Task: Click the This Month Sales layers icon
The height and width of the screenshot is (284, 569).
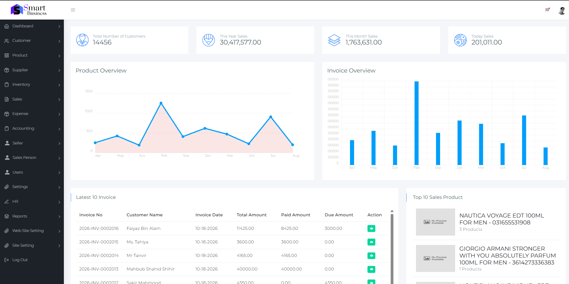Action: (x=334, y=40)
